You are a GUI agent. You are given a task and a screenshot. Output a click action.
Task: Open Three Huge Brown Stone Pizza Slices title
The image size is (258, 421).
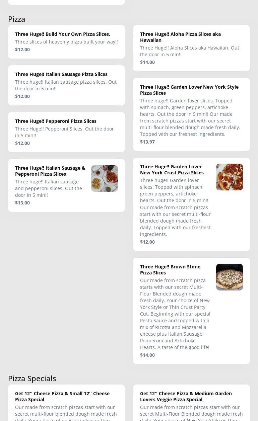(170, 269)
